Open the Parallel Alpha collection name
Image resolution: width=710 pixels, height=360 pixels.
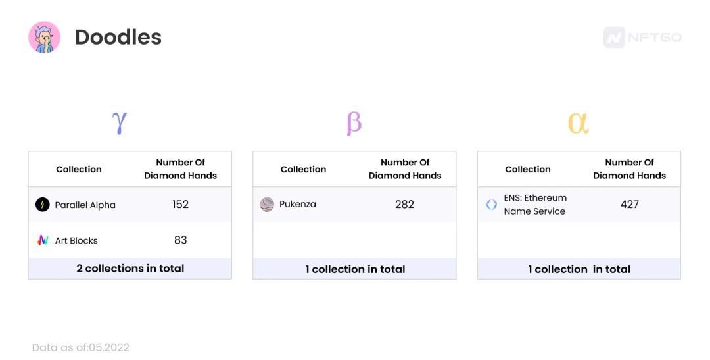(x=85, y=205)
